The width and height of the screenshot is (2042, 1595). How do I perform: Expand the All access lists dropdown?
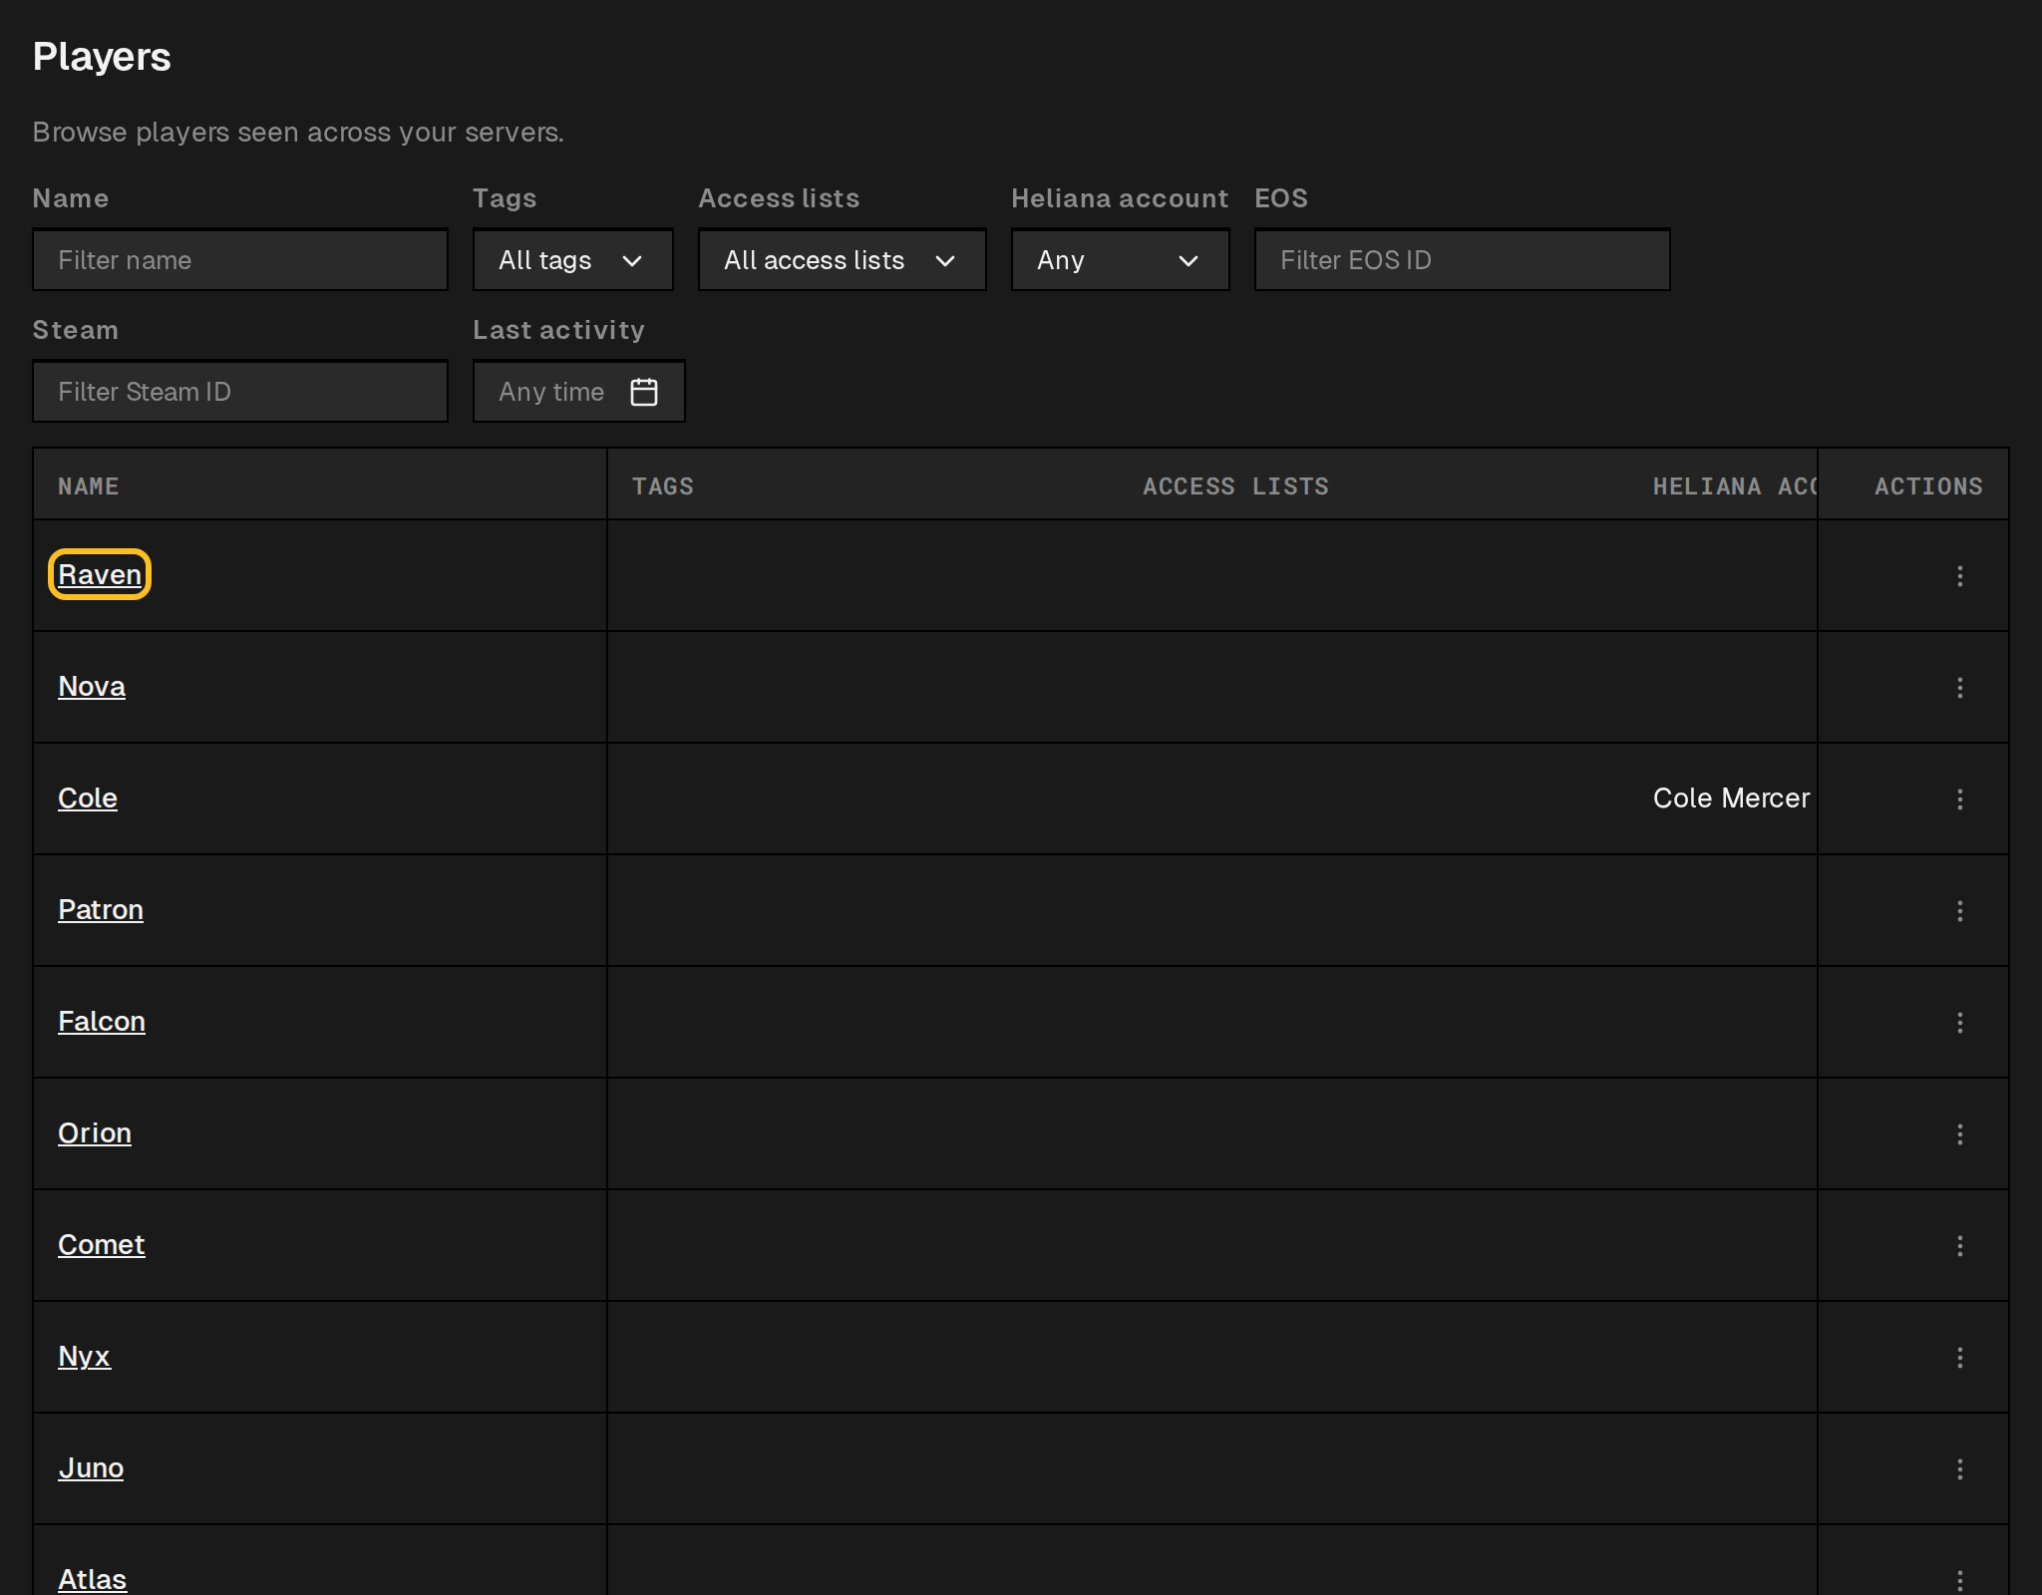[843, 260]
